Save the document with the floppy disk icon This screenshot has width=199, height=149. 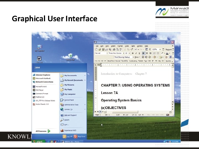pos(103,50)
